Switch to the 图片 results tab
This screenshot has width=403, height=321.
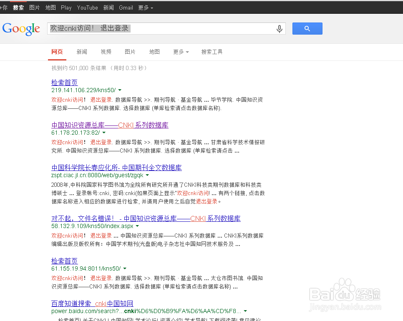tap(130, 52)
